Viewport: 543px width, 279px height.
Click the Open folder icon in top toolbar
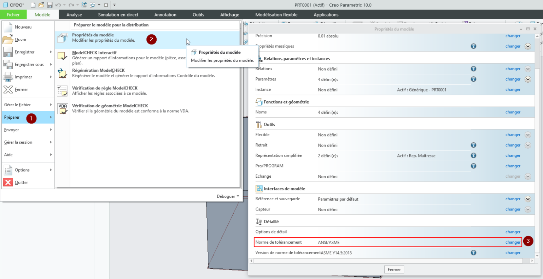(x=41, y=5)
